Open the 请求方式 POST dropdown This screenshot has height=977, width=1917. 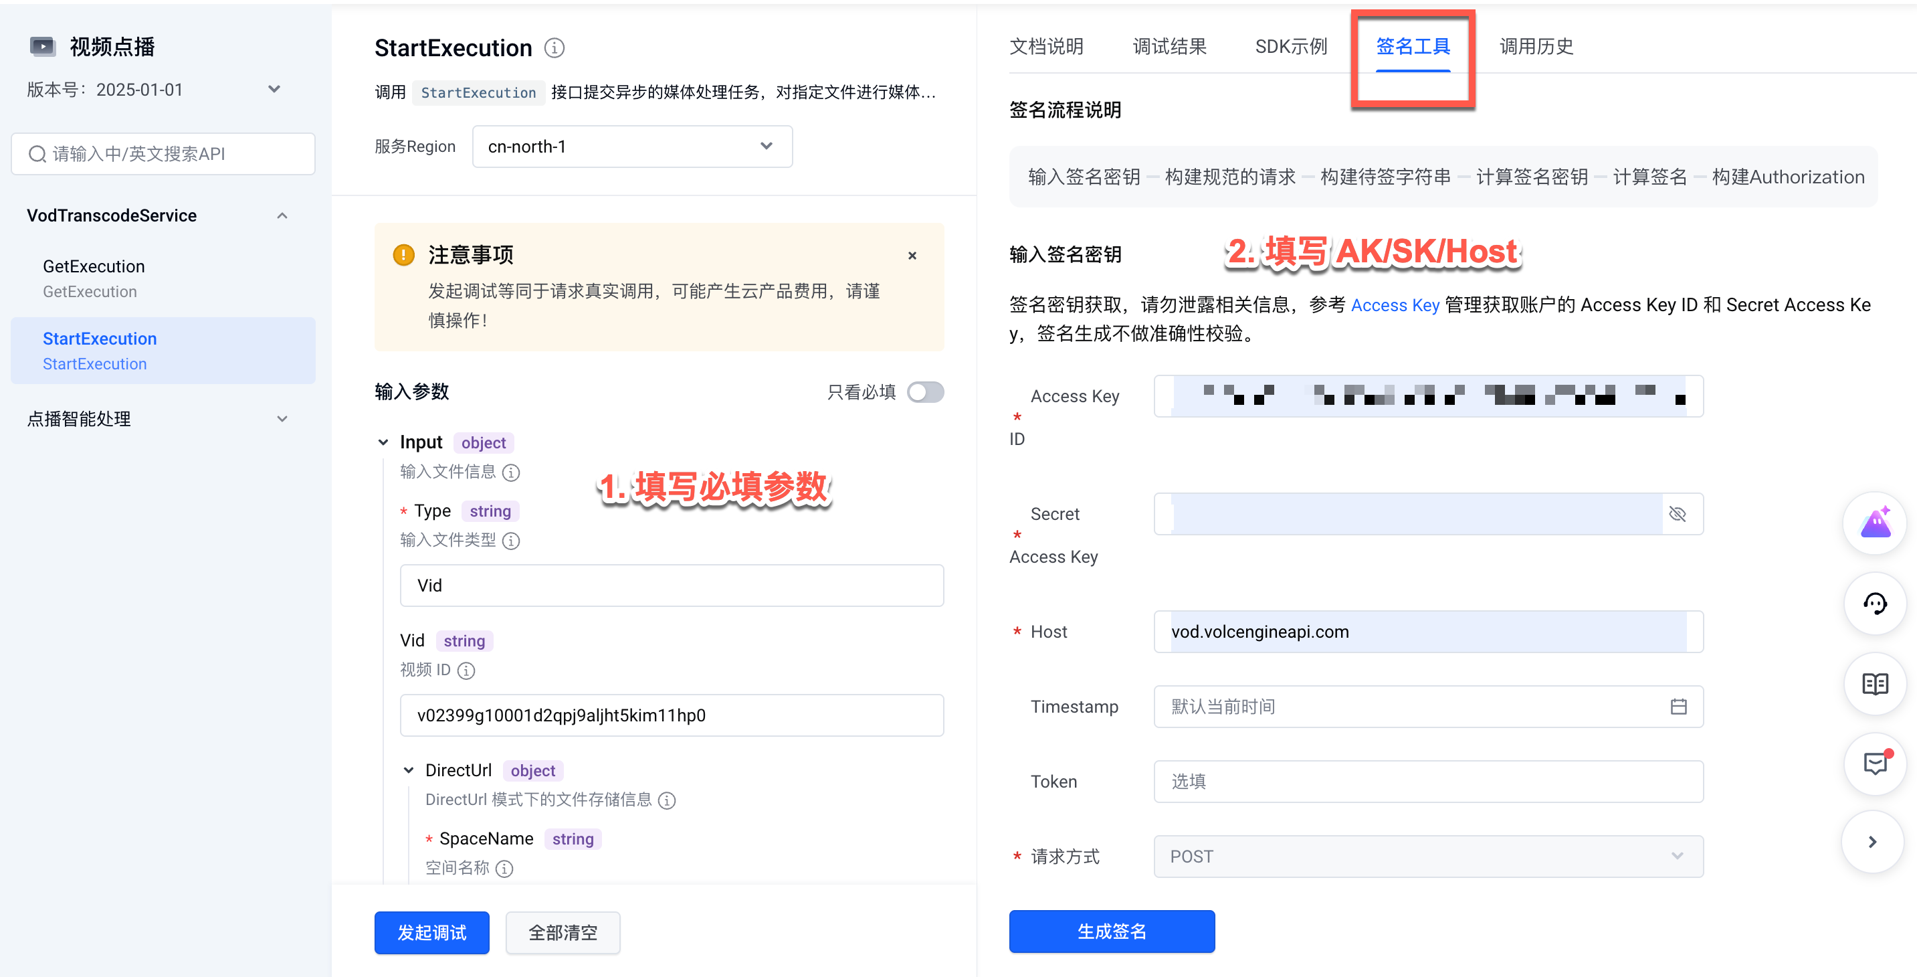click(1427, 857)
